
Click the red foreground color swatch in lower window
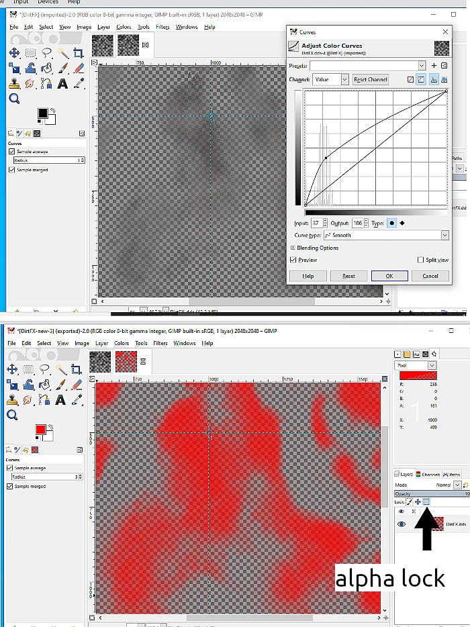[40, 430]
